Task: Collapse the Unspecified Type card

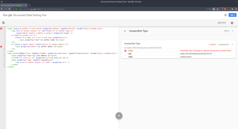Action: tap(232, 45)
